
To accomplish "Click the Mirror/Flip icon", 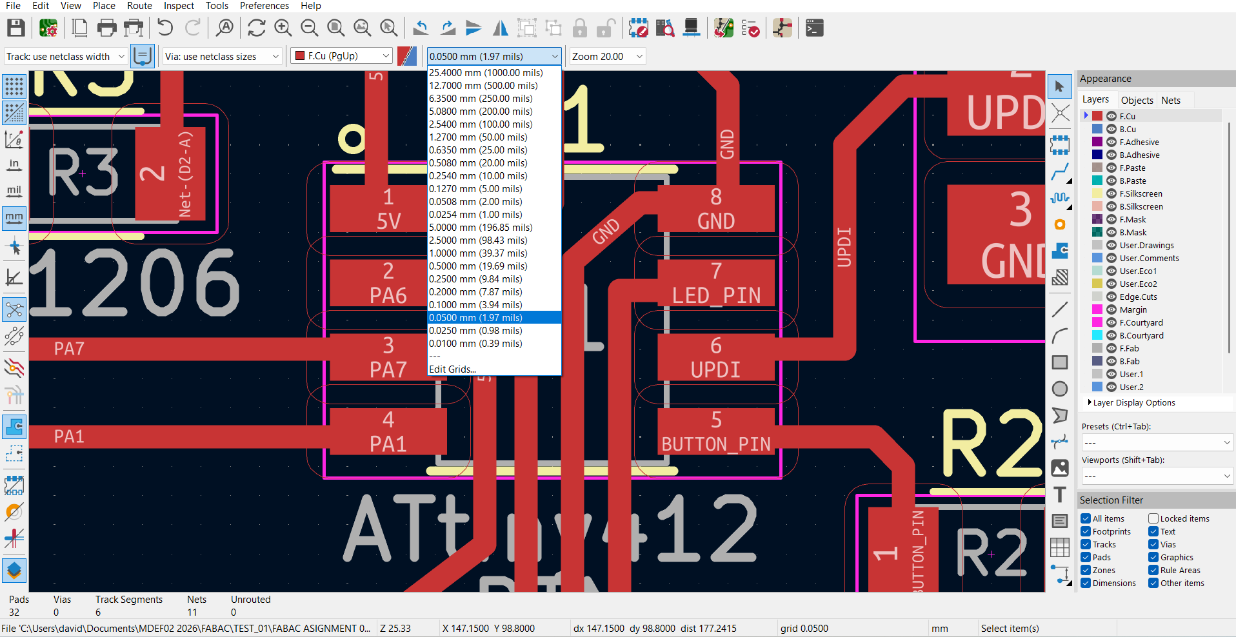I will click(x=500, y=28).
